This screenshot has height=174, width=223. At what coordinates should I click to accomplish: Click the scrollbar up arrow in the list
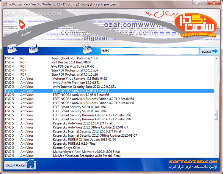pyautogui.click(x=216, y=58)
